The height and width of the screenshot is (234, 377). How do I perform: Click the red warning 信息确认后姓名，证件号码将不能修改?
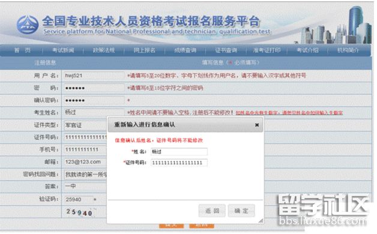tap(158, 140)
